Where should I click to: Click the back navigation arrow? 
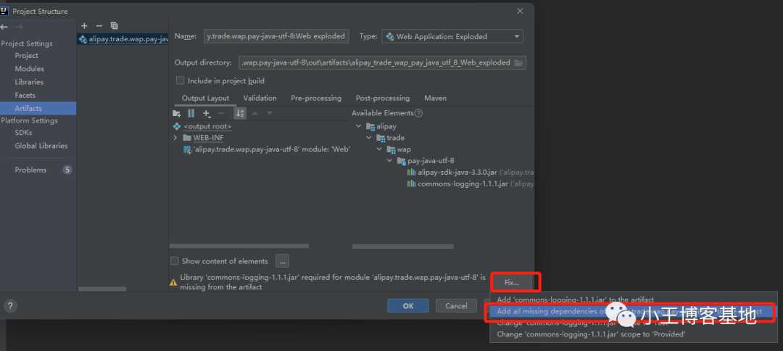click(4, 28)
